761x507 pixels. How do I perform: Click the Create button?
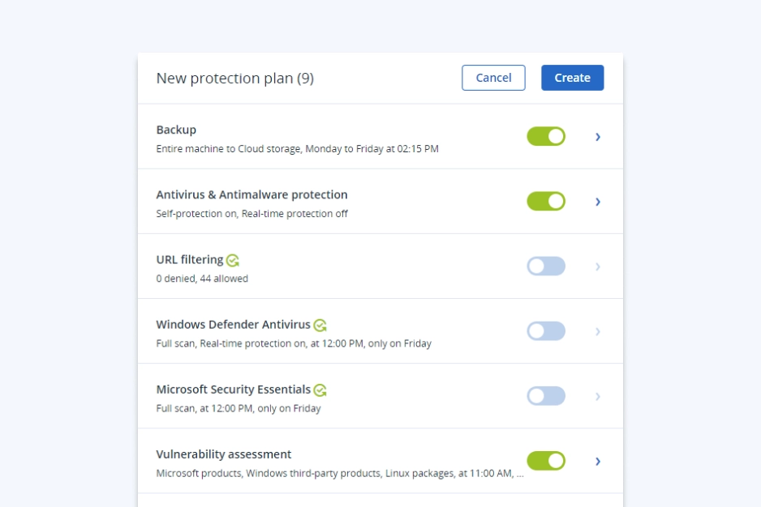click(x=572, y=78)
